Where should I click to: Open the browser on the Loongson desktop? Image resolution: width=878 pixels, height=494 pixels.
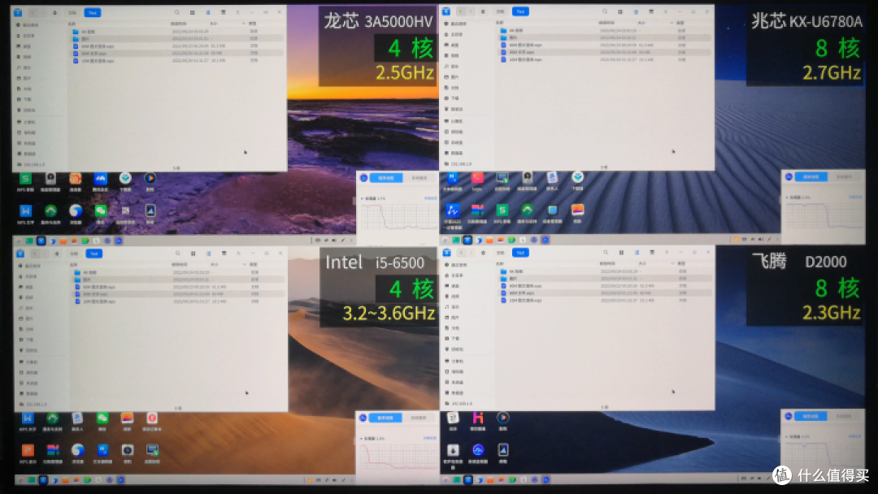coord(76,211)
